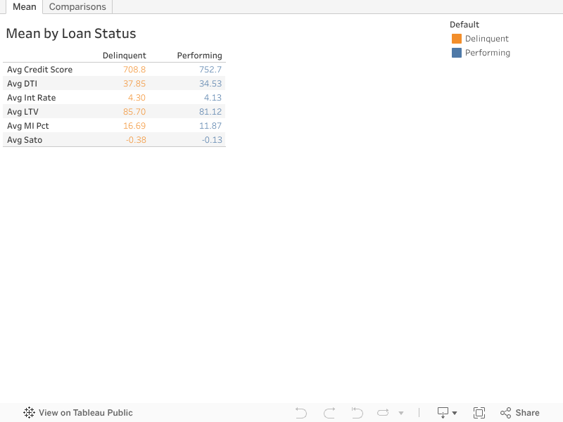The width and height of the screenshot is (563, 422).
Task: Click the Delinquent LTV value 85.70
Action: (x=134, y=112)
